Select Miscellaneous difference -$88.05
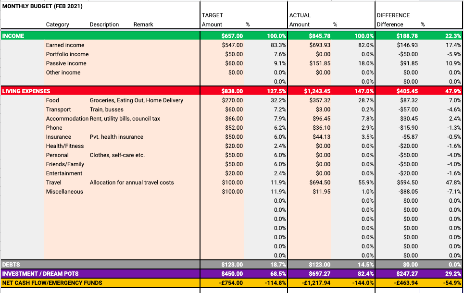The height and width of the screenshot is (293, 464). coord(408,192)
